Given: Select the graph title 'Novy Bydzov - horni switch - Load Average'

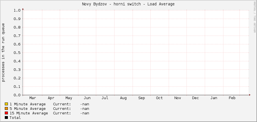Looking at the screenshot, I should (x=128, y=4).
